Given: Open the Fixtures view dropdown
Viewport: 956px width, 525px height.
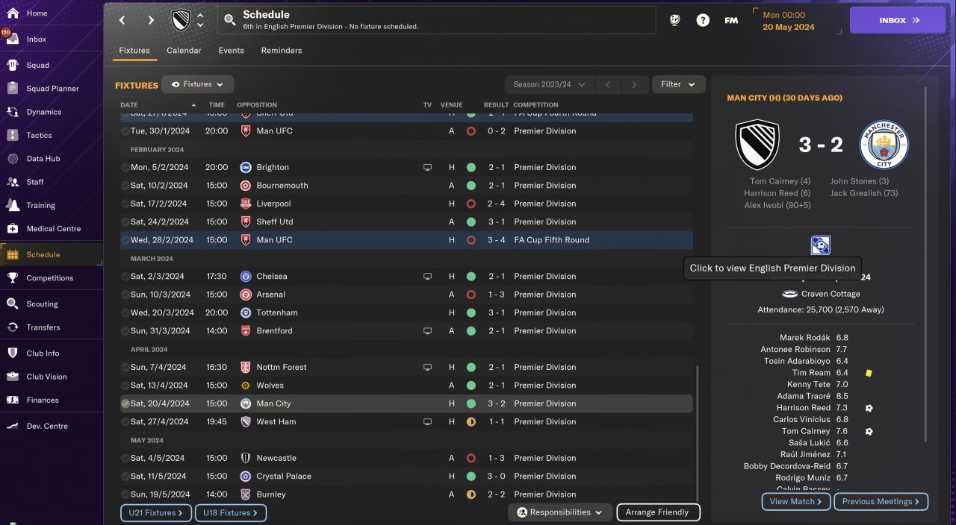Looking at the screenshot, I should tap(198, 84).
